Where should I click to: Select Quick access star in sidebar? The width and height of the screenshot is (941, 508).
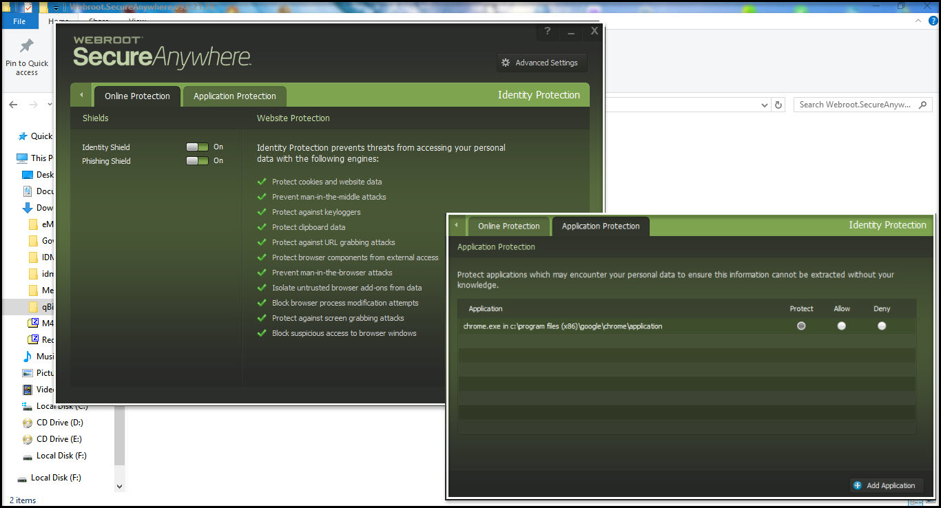click(23, 136)
